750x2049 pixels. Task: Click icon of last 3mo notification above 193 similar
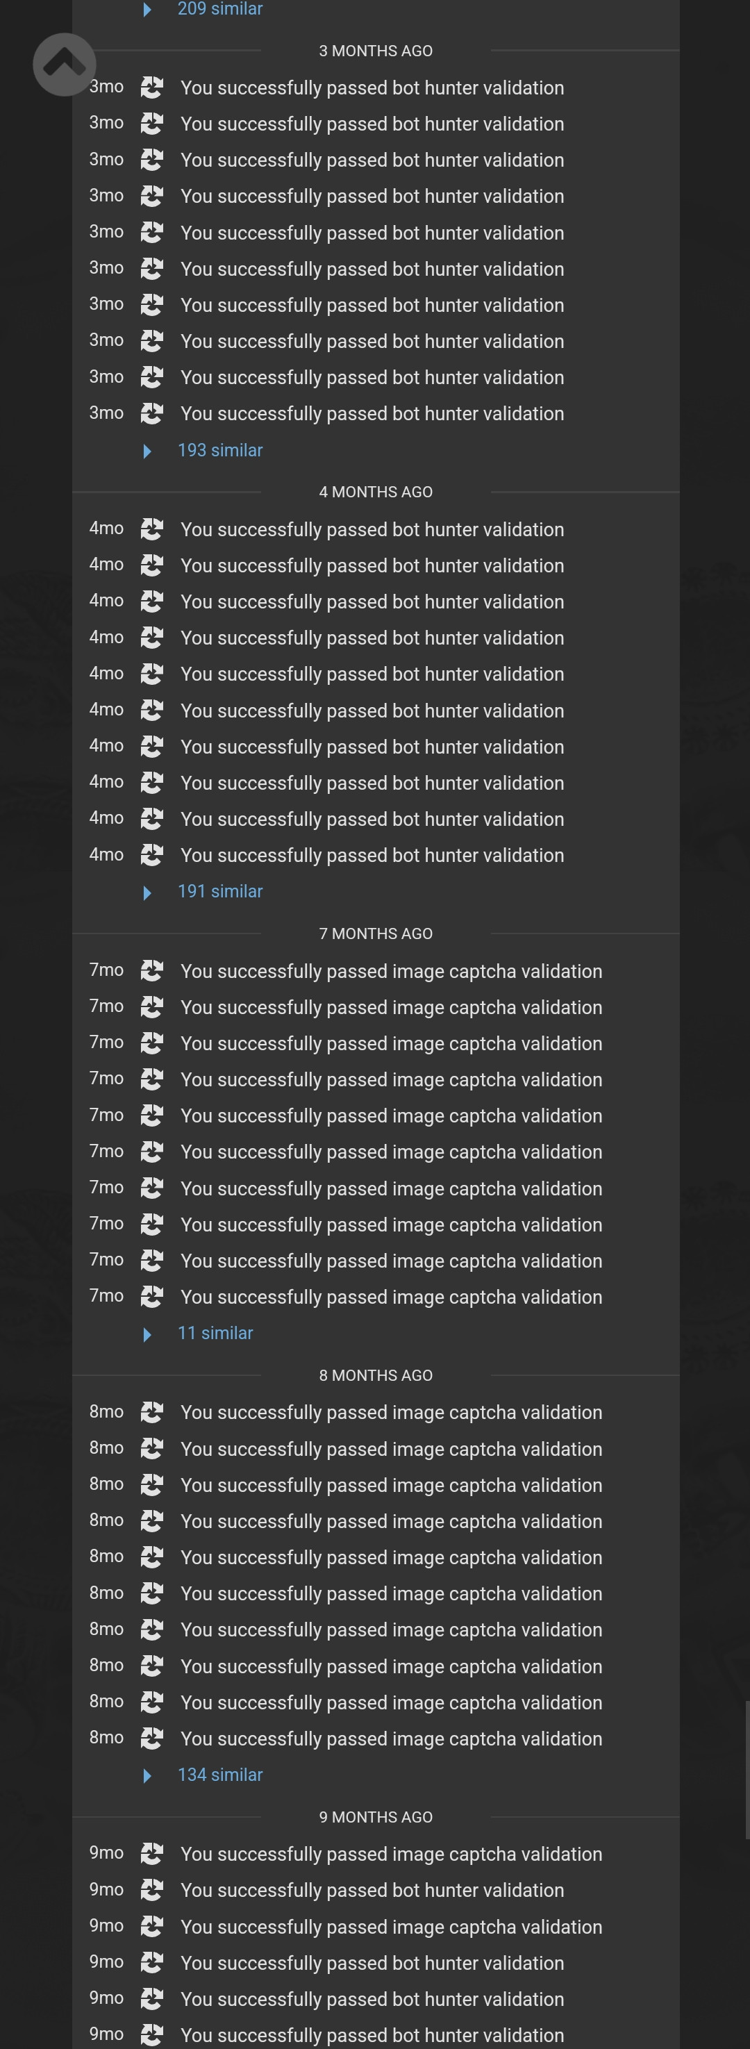pyautogui.click(x=152, y=413)
